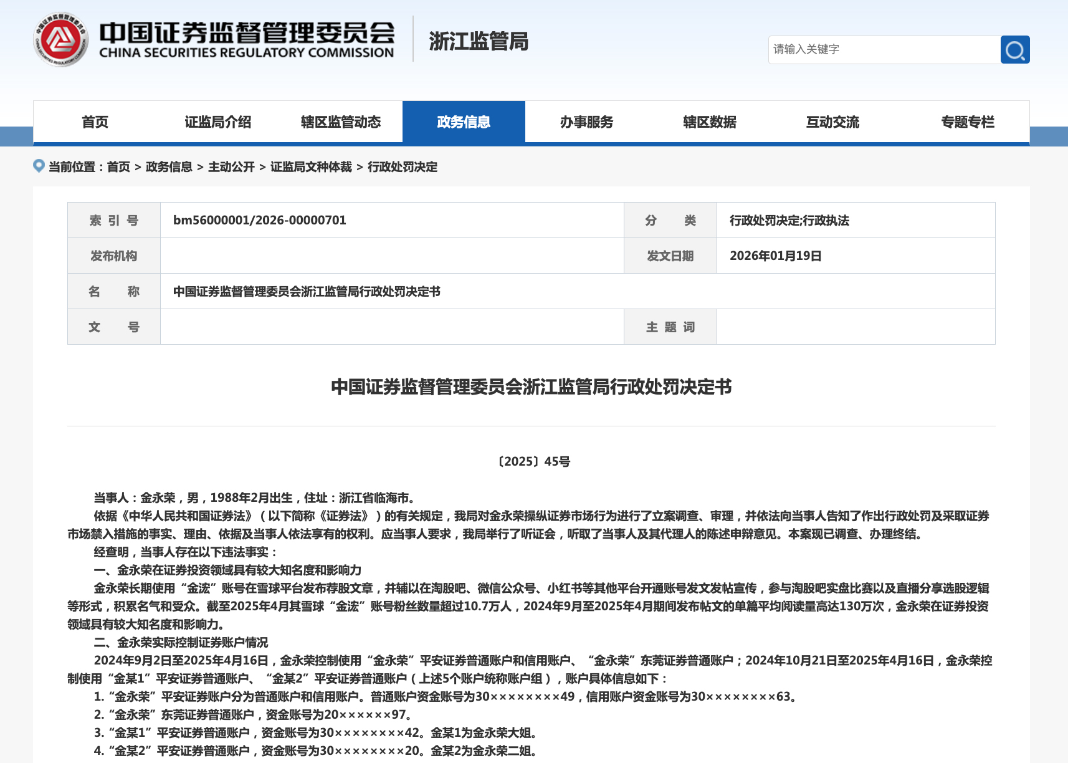Click 首页 link in breadcrumb
1068x763 pixels.
[x=118, y=167]
